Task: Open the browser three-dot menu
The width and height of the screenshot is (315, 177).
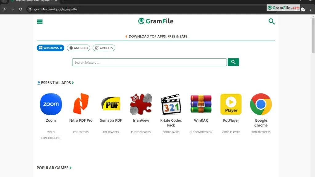Action: coord(310,9)
